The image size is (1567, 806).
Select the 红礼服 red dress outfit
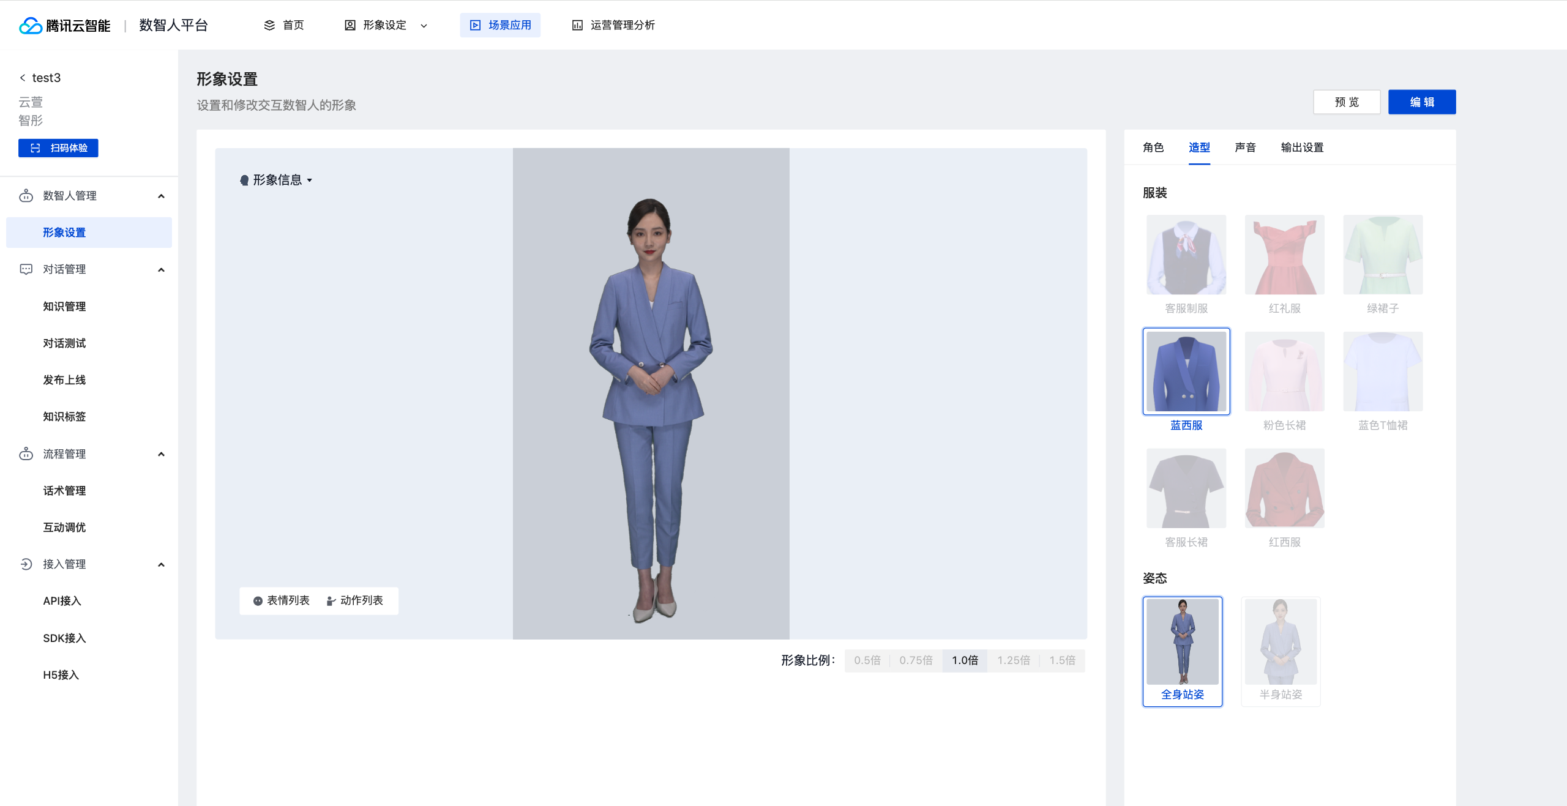[x=1284, y=255]
